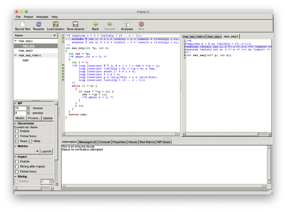Toggle Occurrence Follow focus checkbox
The height and width of the screenshot is (212, 287).
point(17,136)
